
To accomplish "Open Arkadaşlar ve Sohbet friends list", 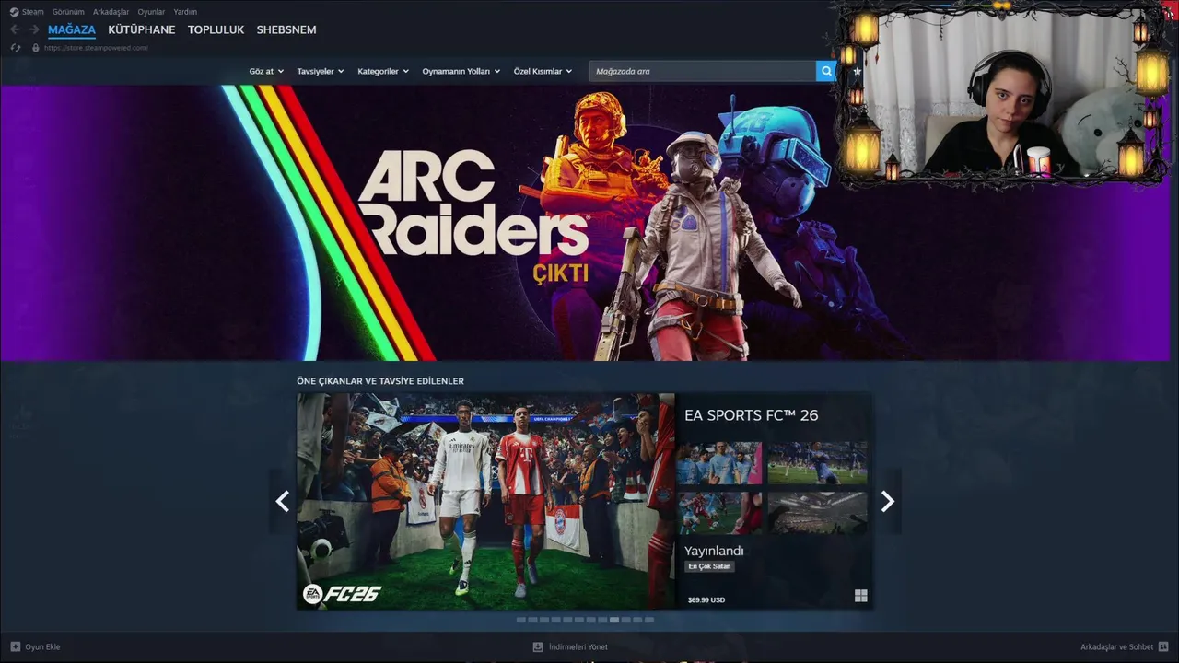I will [x=1117, y=646].
